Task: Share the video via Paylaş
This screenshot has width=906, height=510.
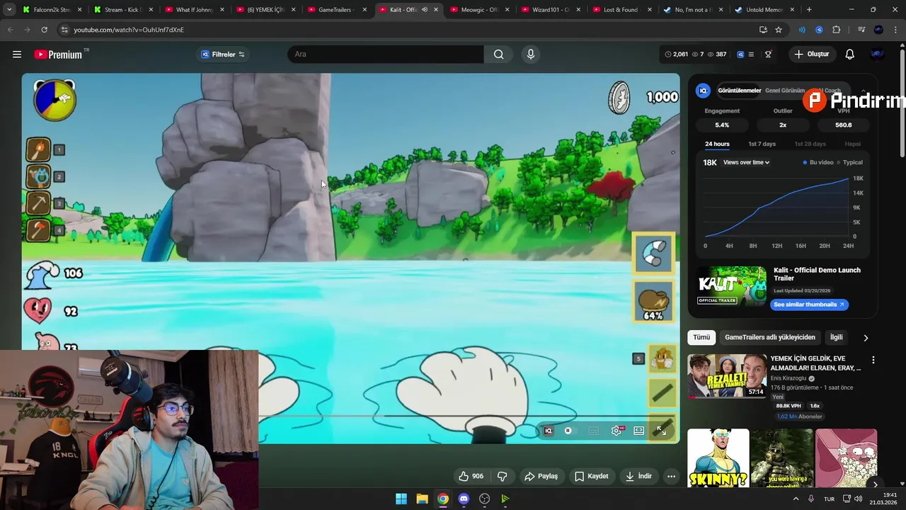Action: coord(541,476)
